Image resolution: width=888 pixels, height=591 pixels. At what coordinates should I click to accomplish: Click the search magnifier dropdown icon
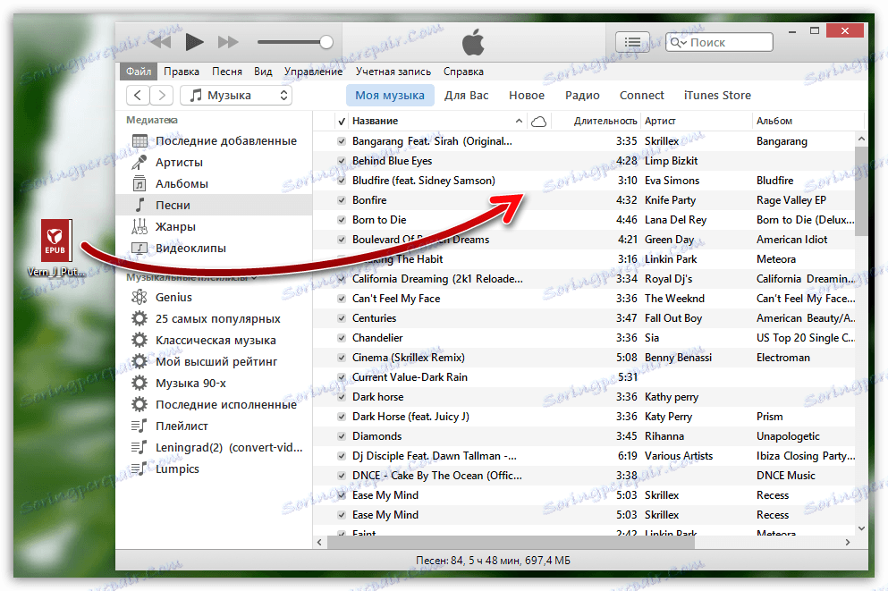coord(677,42)
